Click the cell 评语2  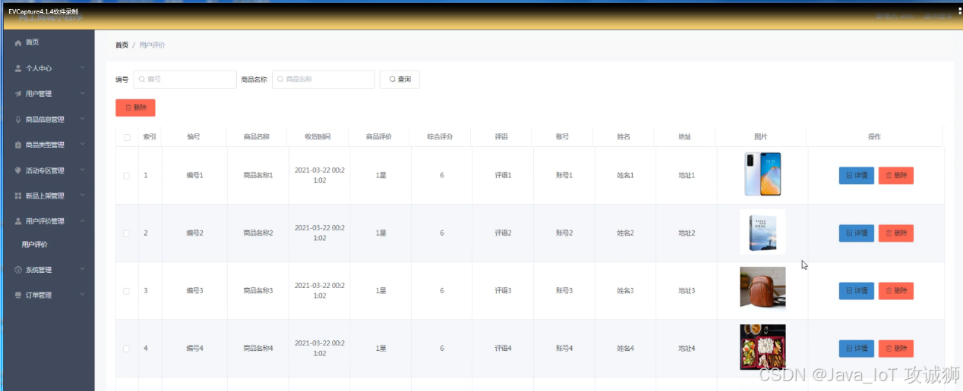(x=503, y=233)
